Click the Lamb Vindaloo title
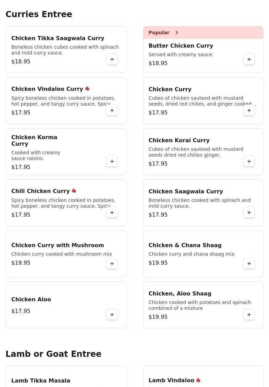 pyautogui.click(x=171, y=380)
